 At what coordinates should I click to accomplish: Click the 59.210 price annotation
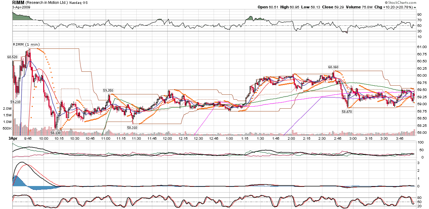click(16, 102)
